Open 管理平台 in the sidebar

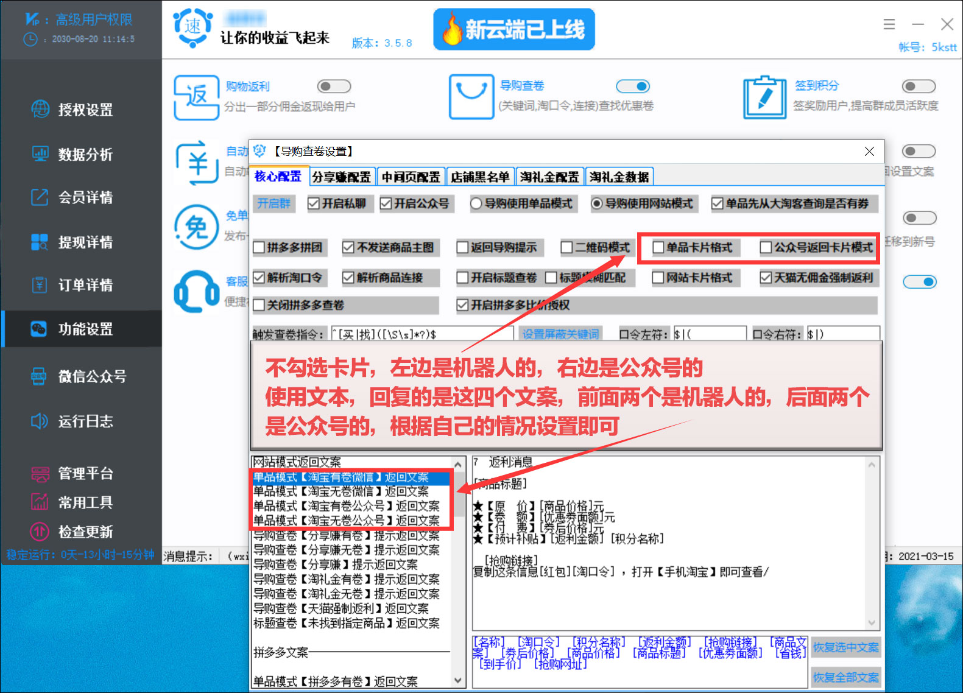[73, 473]
